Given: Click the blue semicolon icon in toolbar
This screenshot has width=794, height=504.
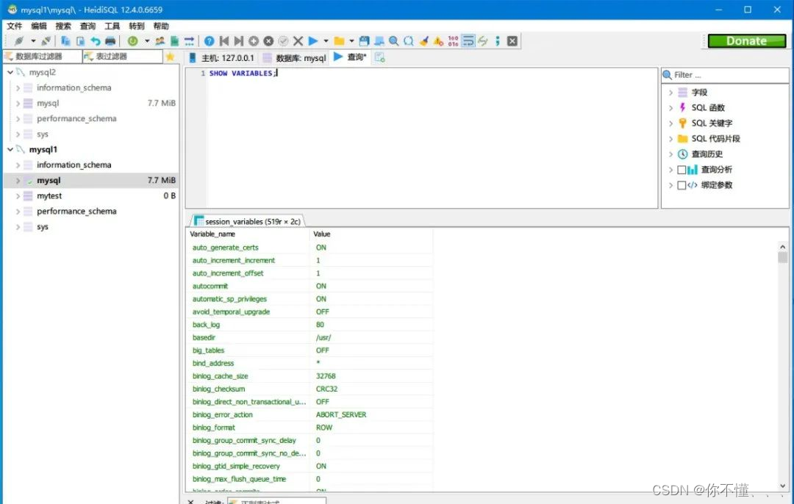Looking at the screenshot, I should pos(497,41).
